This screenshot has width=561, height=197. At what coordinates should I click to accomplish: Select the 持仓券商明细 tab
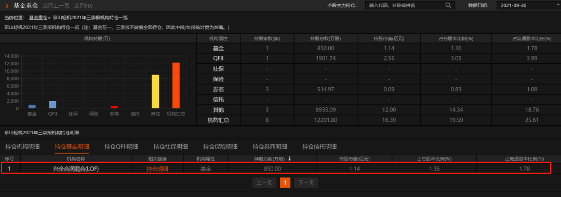coord(270,146)
